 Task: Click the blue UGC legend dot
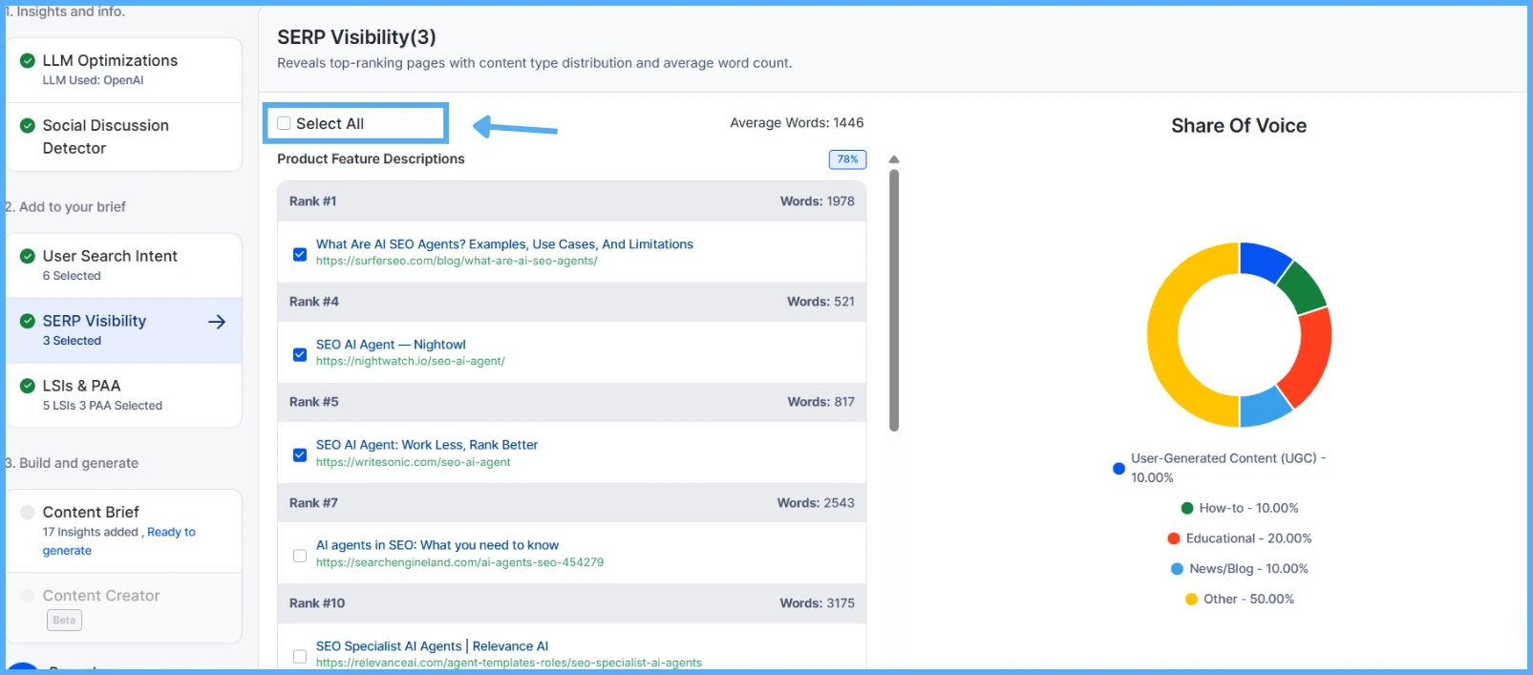1118,469
